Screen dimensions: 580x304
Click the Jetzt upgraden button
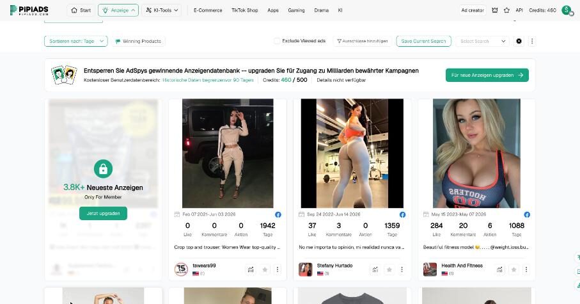click(103, 213)
